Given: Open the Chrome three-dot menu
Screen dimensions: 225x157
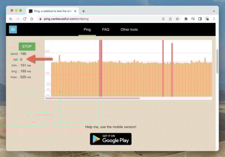Looking at the screenshot, I should [214, 19].
